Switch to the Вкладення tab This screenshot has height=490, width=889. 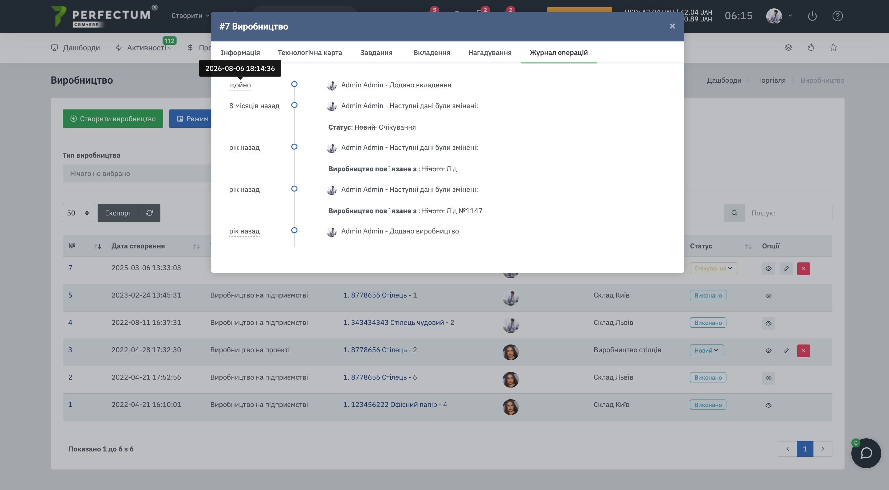pyautogui.click(x=432, y=53)
